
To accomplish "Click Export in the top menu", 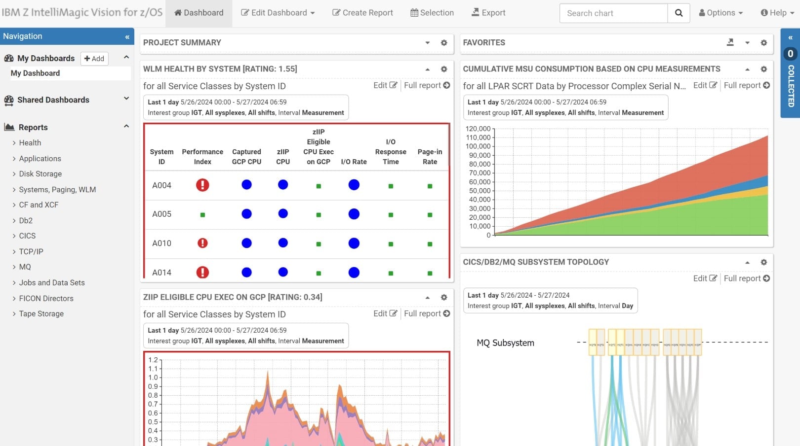I will 488,13.
